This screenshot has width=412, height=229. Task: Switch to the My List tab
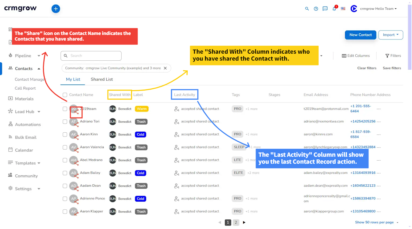pos(73,79)
